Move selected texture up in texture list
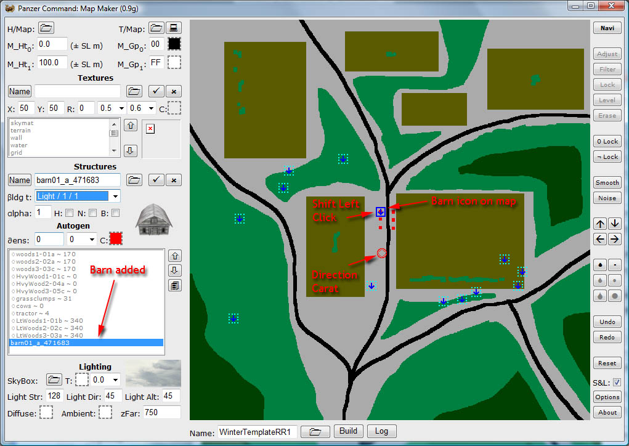The height and width of the screenshot is (446, 629). pos(131,126)
